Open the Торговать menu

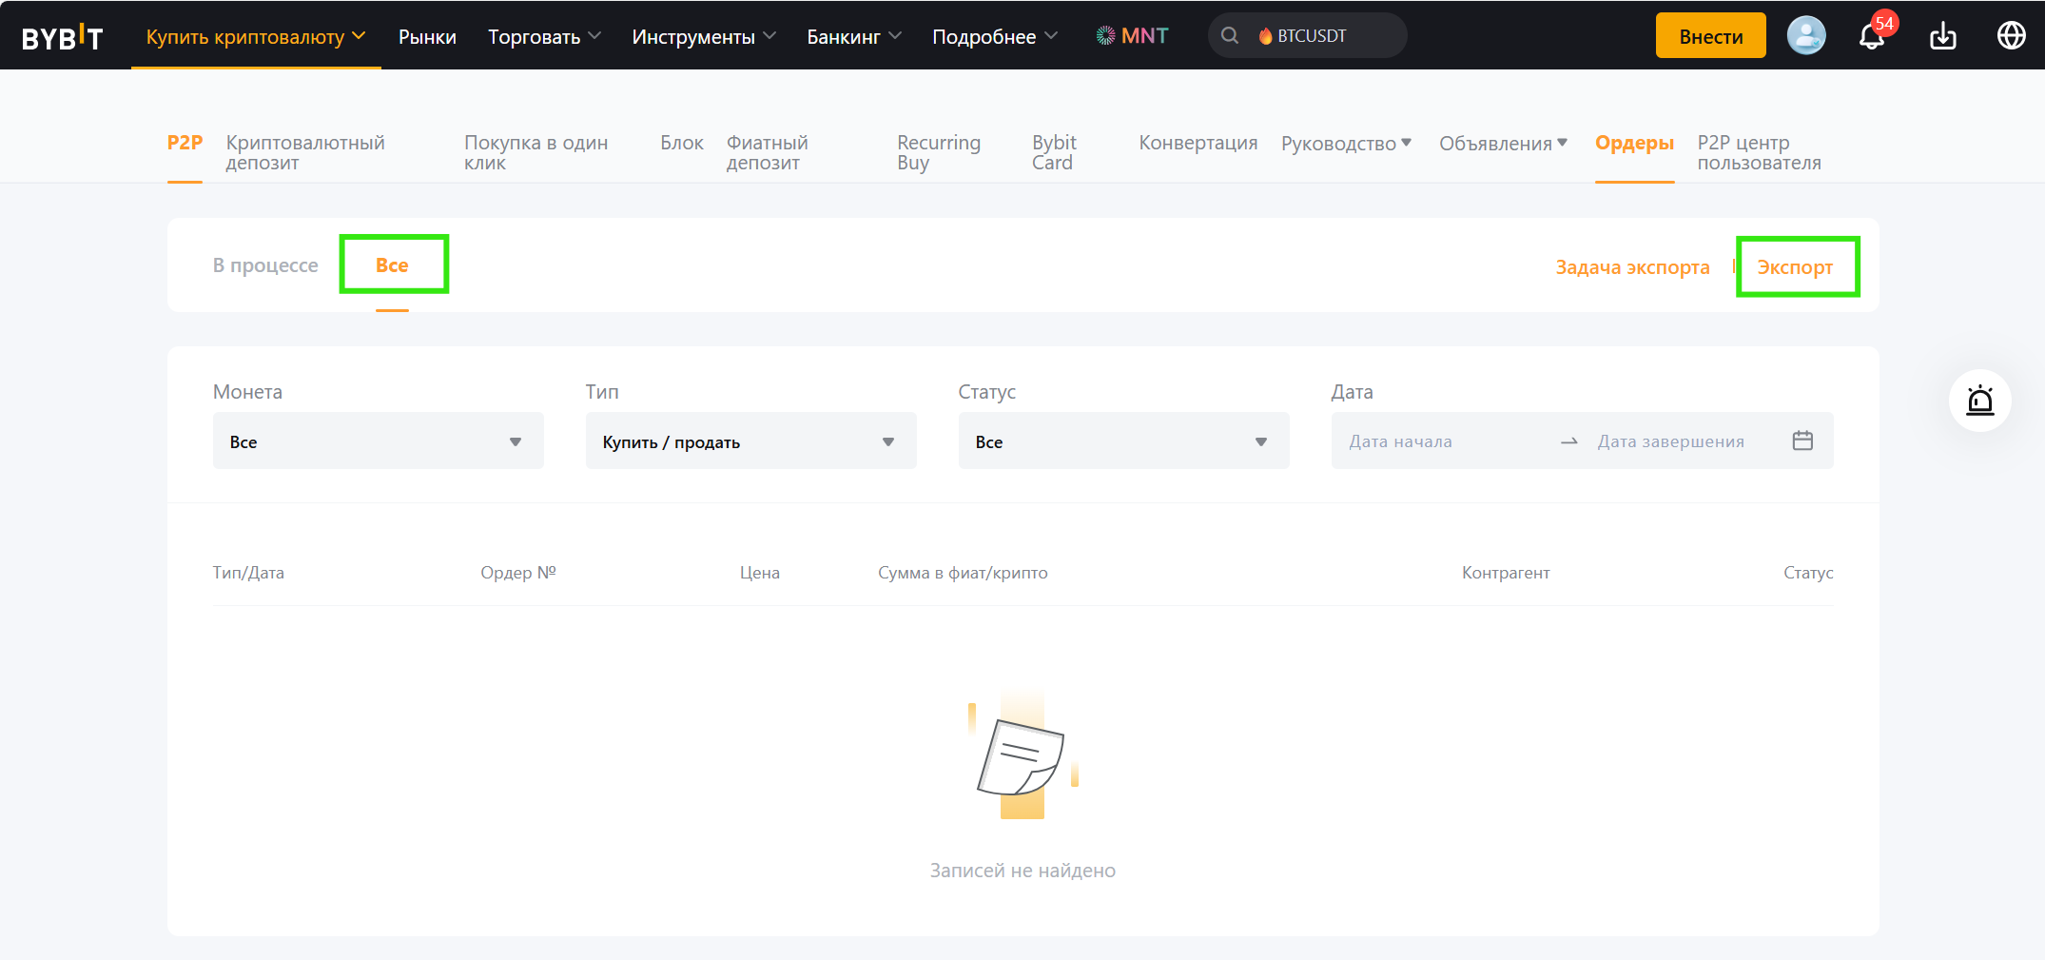[543, 37]
